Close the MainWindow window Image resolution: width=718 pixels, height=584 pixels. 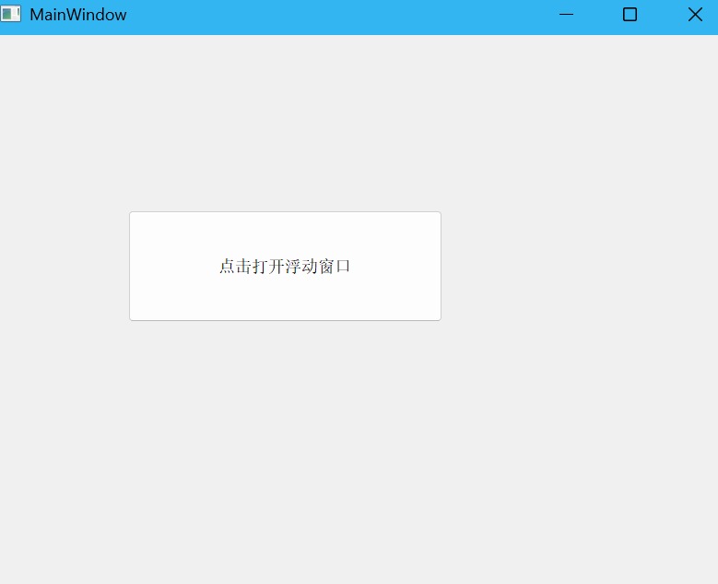point(695,15)
